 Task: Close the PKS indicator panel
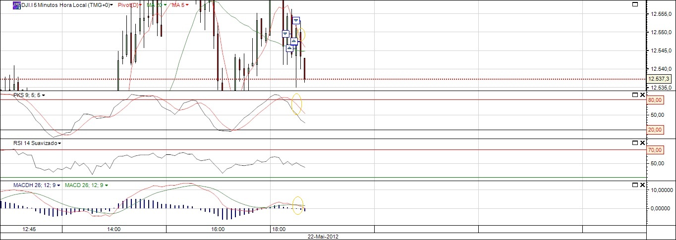(x=642, y=95)
